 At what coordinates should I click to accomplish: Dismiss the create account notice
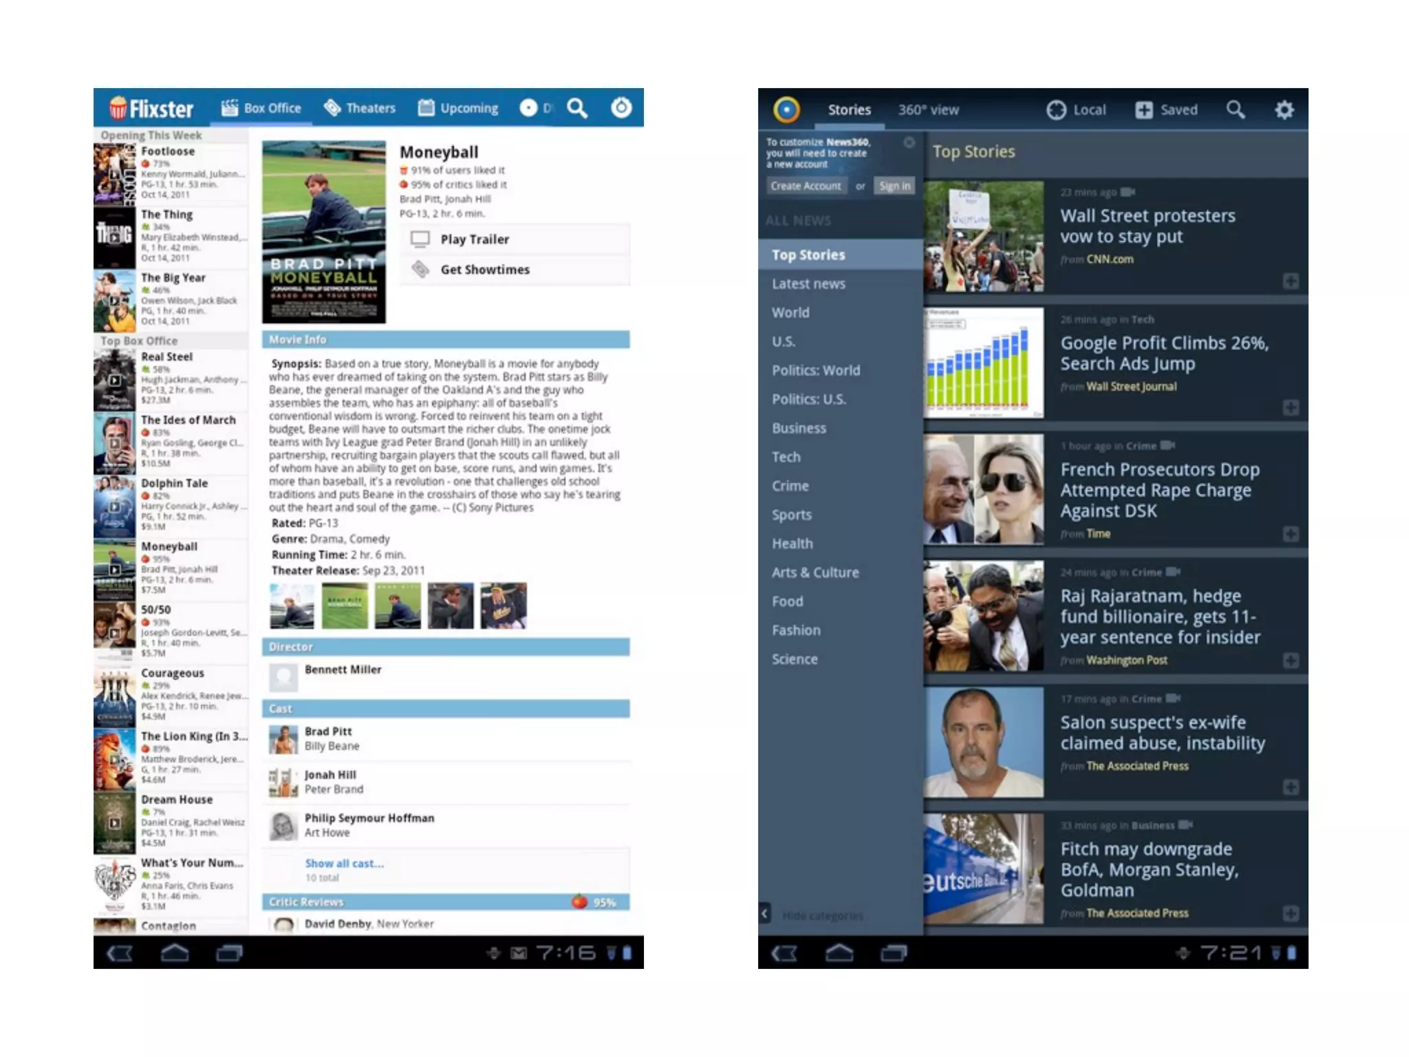point(909,142)
